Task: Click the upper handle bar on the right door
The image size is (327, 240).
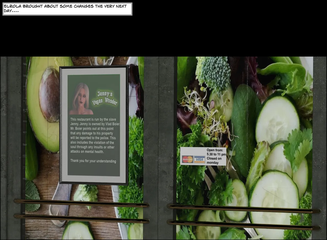Action: [244, 208]
